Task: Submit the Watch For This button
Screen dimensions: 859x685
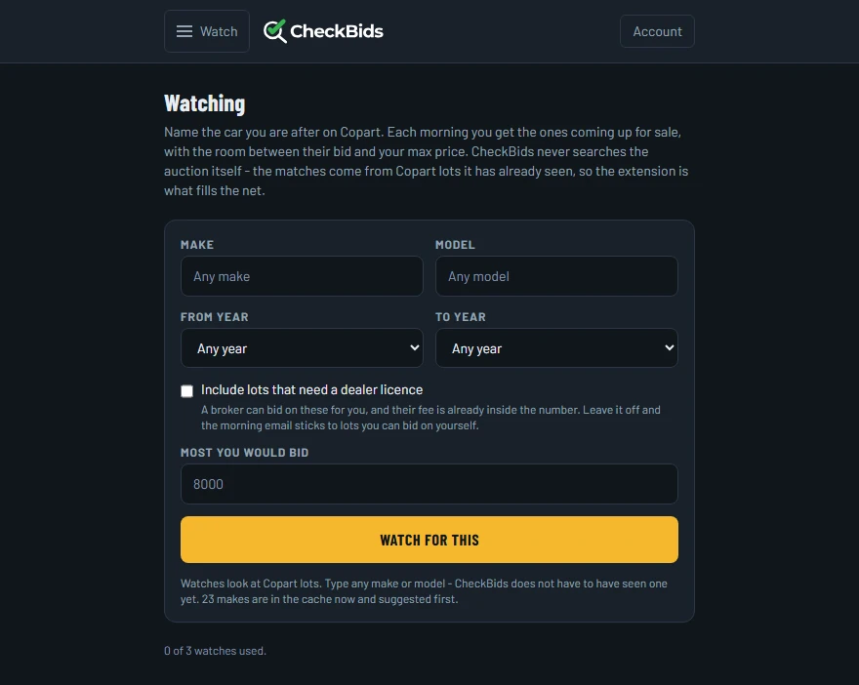Action: (429, 540)
